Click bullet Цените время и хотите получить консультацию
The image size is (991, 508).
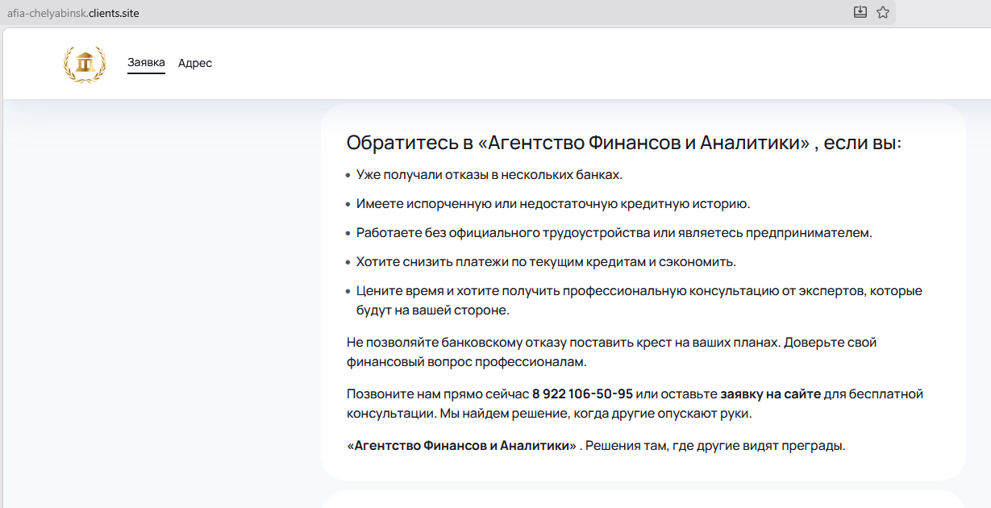point(639,301)
